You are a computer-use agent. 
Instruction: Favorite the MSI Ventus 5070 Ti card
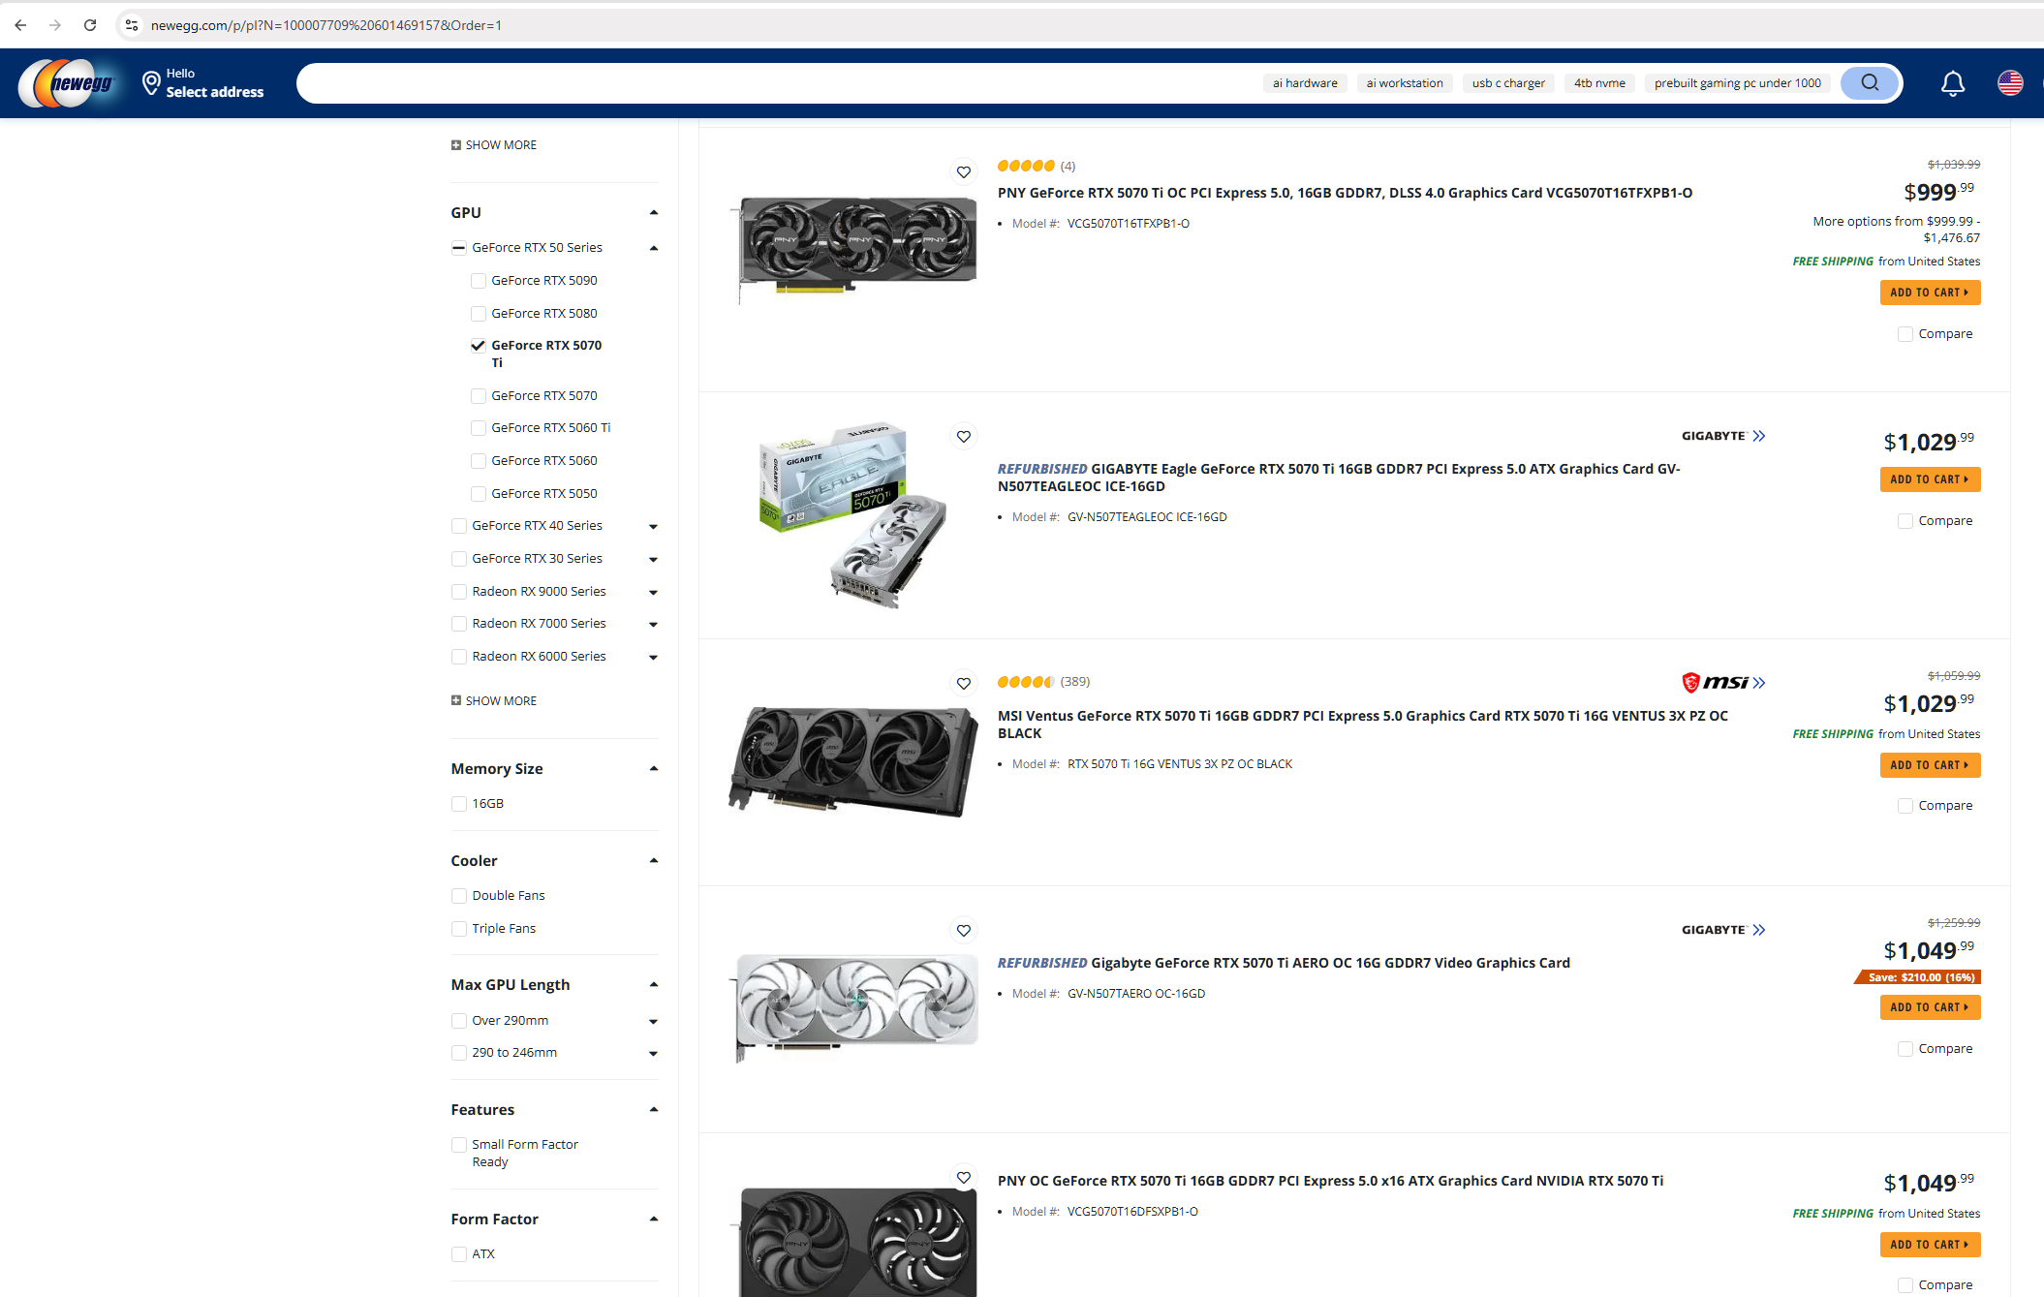click(964, 684)
